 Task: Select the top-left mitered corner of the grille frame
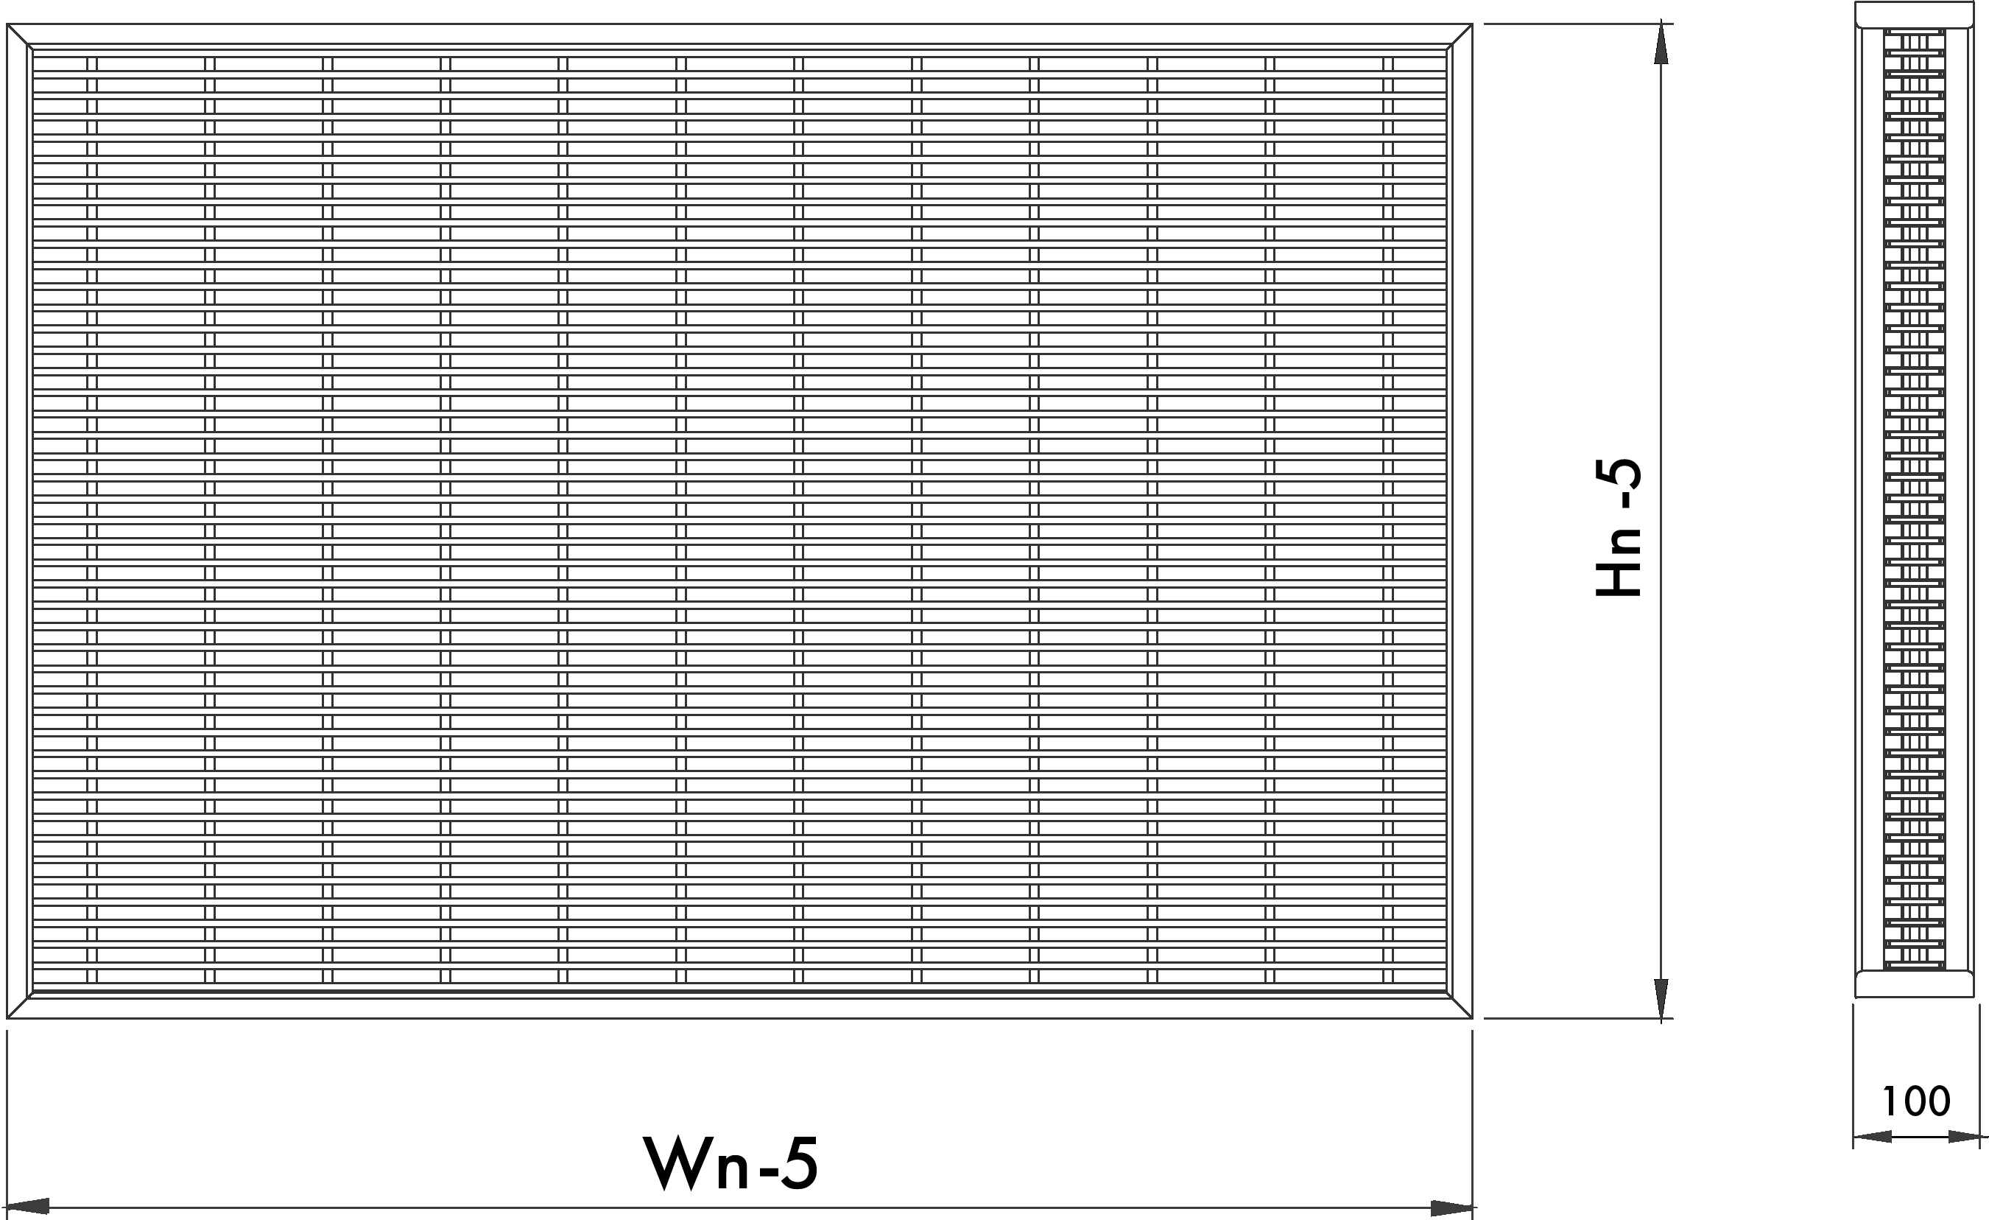(x=19, y=35)
